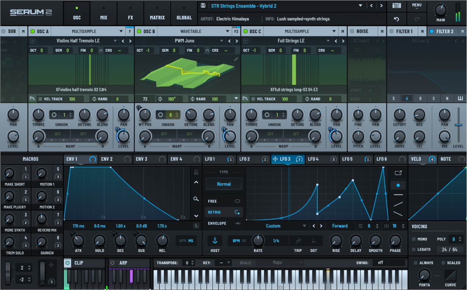
Task: Click the undo arrow icon
Action: point(396,19)
